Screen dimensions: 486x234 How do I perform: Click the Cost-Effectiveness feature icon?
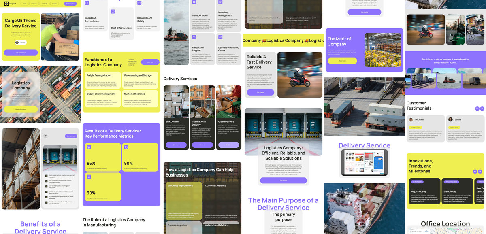pyautogui.click(x=113, y=12)
